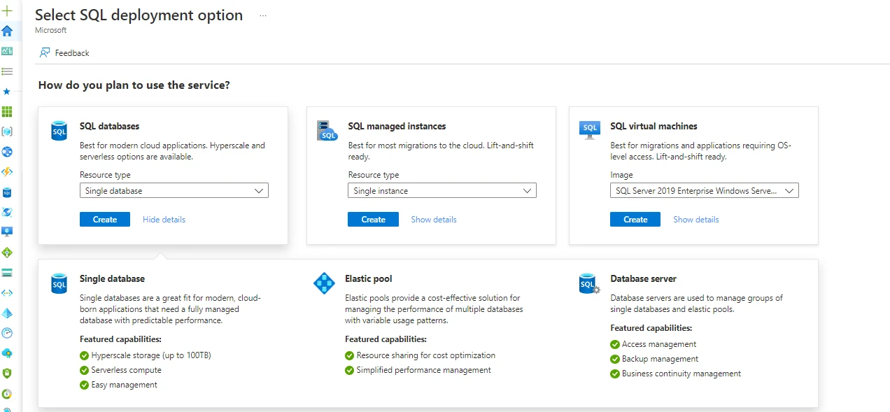Select the Elastic pool diamond icon
This screenshot has height=412, width=890.
coord(324,283)
